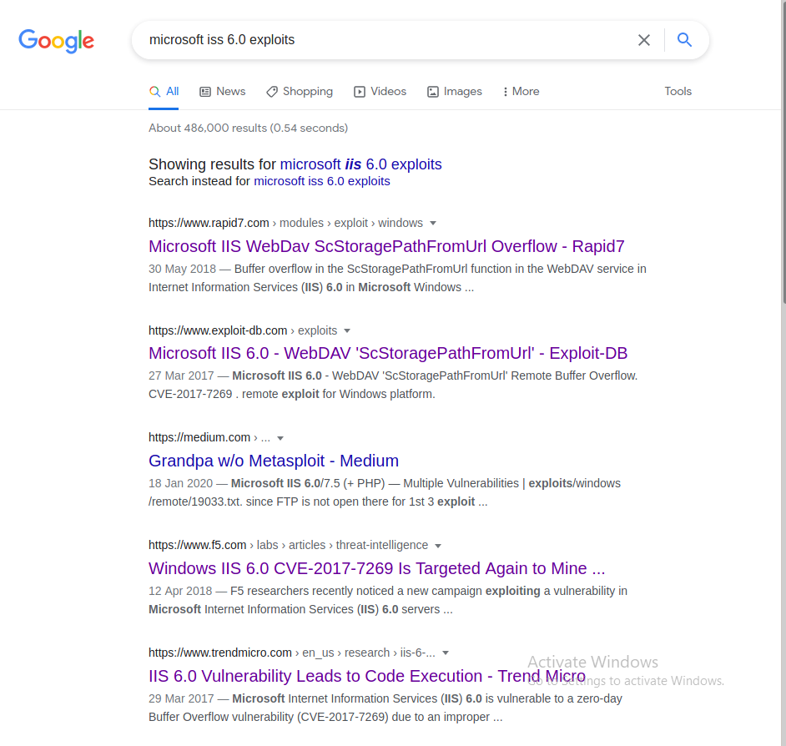Expand dropdown arrow beside medium.com result

point(280,438)
